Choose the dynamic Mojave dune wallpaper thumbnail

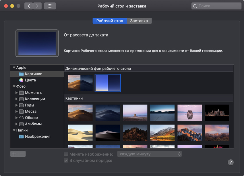[80, 83]
